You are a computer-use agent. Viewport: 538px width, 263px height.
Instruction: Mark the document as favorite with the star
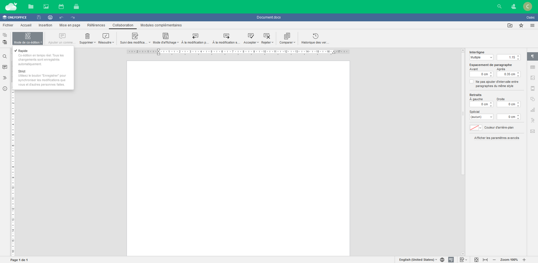pyautogui.click(x=521, y=26)
